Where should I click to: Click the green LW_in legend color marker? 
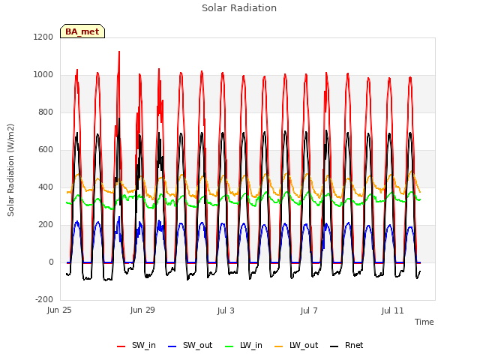point(229,346)
